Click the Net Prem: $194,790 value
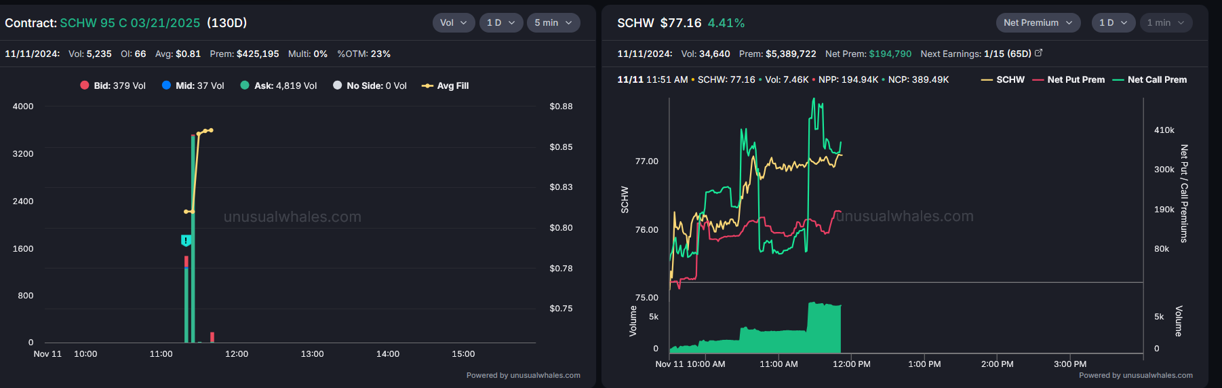Image resolution: width=1222 pixels, height=388 pixels. pos(868,54)
